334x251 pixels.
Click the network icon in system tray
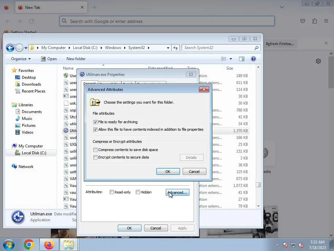pyautogui.click(x=293, y=245)
